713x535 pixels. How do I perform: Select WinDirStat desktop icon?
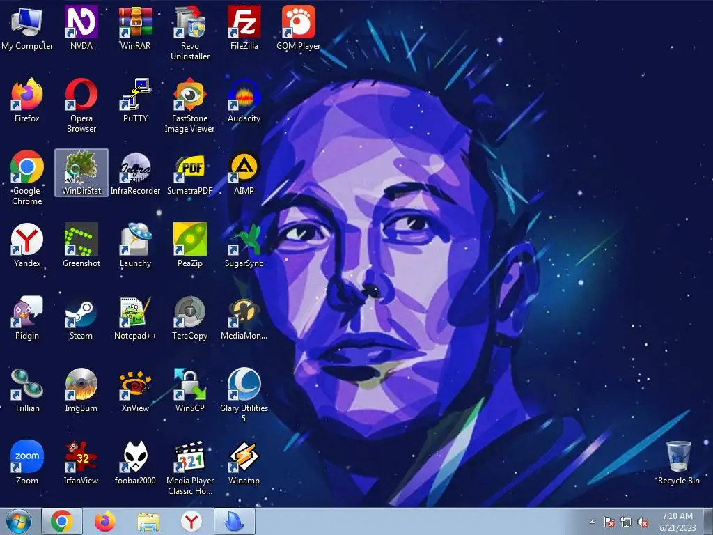pos(81,173)
